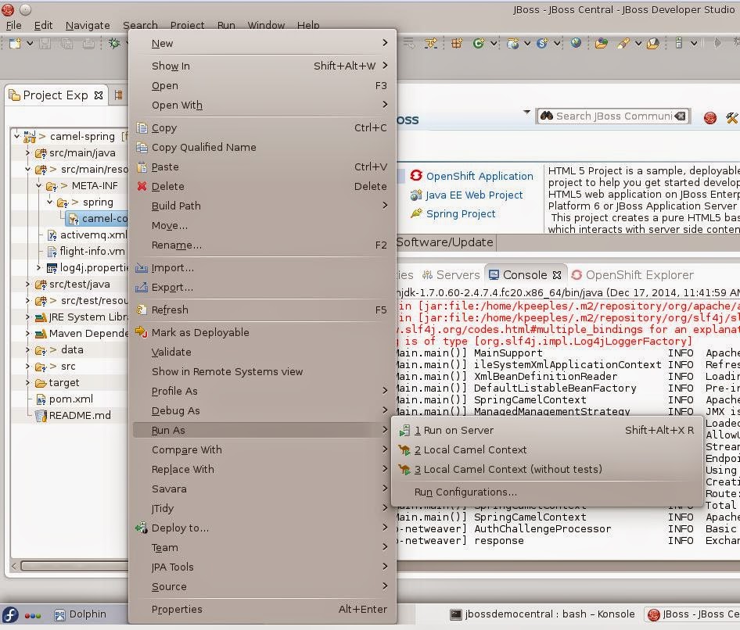Select 2 Local Camel Context
The image size is (740, 630).
tap(547, 450)
